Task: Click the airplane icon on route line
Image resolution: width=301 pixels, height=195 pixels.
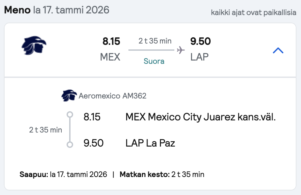Action: [181, 50]
